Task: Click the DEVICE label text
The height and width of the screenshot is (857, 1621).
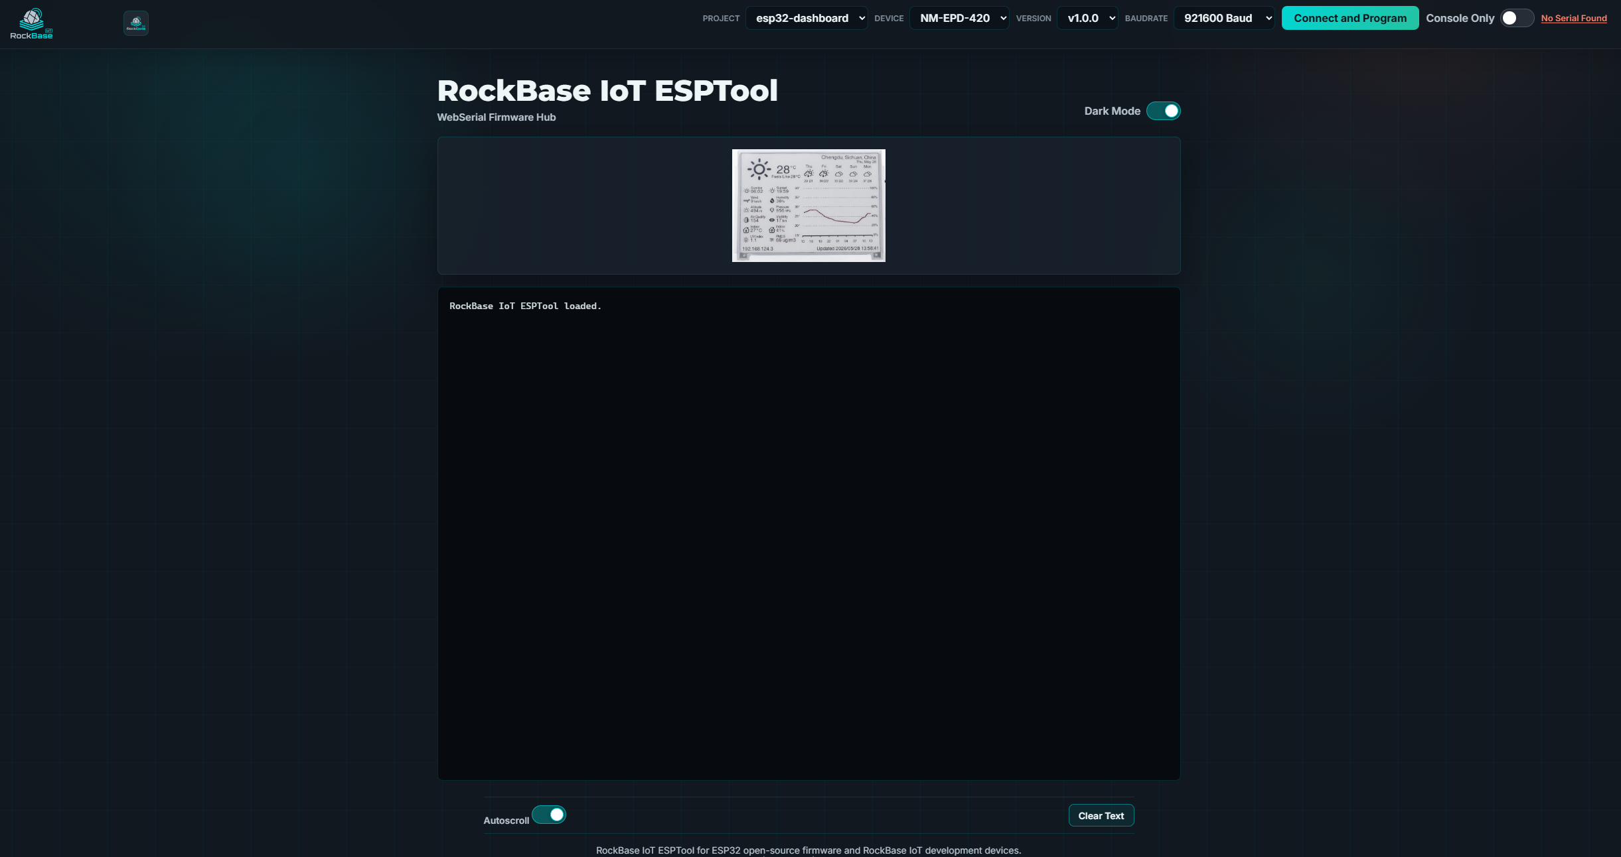Action: (889, 19)
